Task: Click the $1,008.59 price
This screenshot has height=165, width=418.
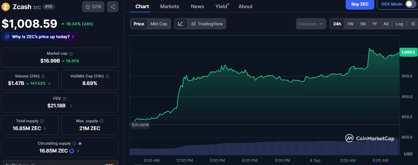Action: tap(29, 24)
